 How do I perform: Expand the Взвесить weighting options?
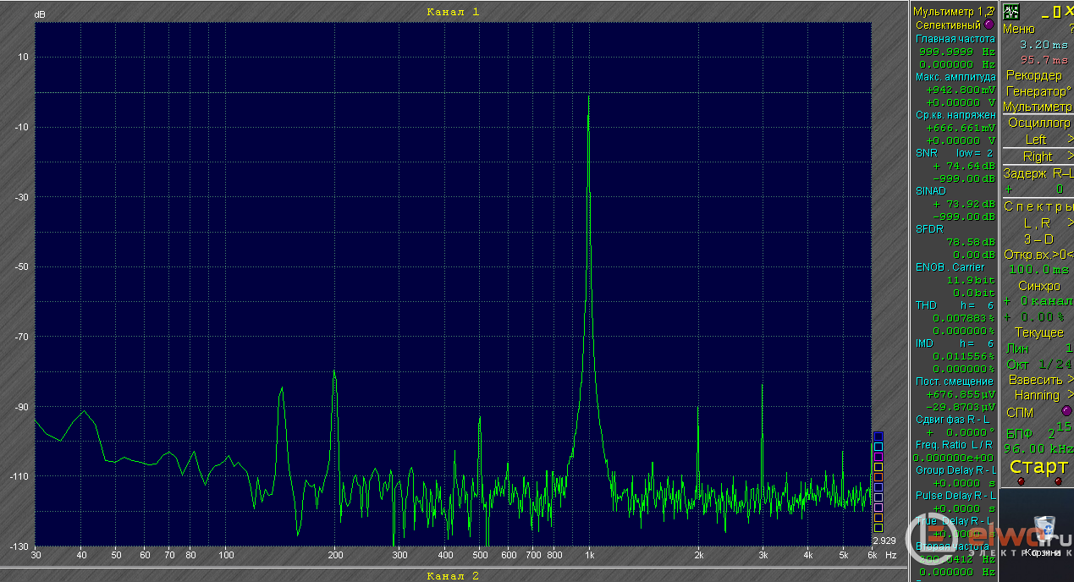click(1069, 380)
